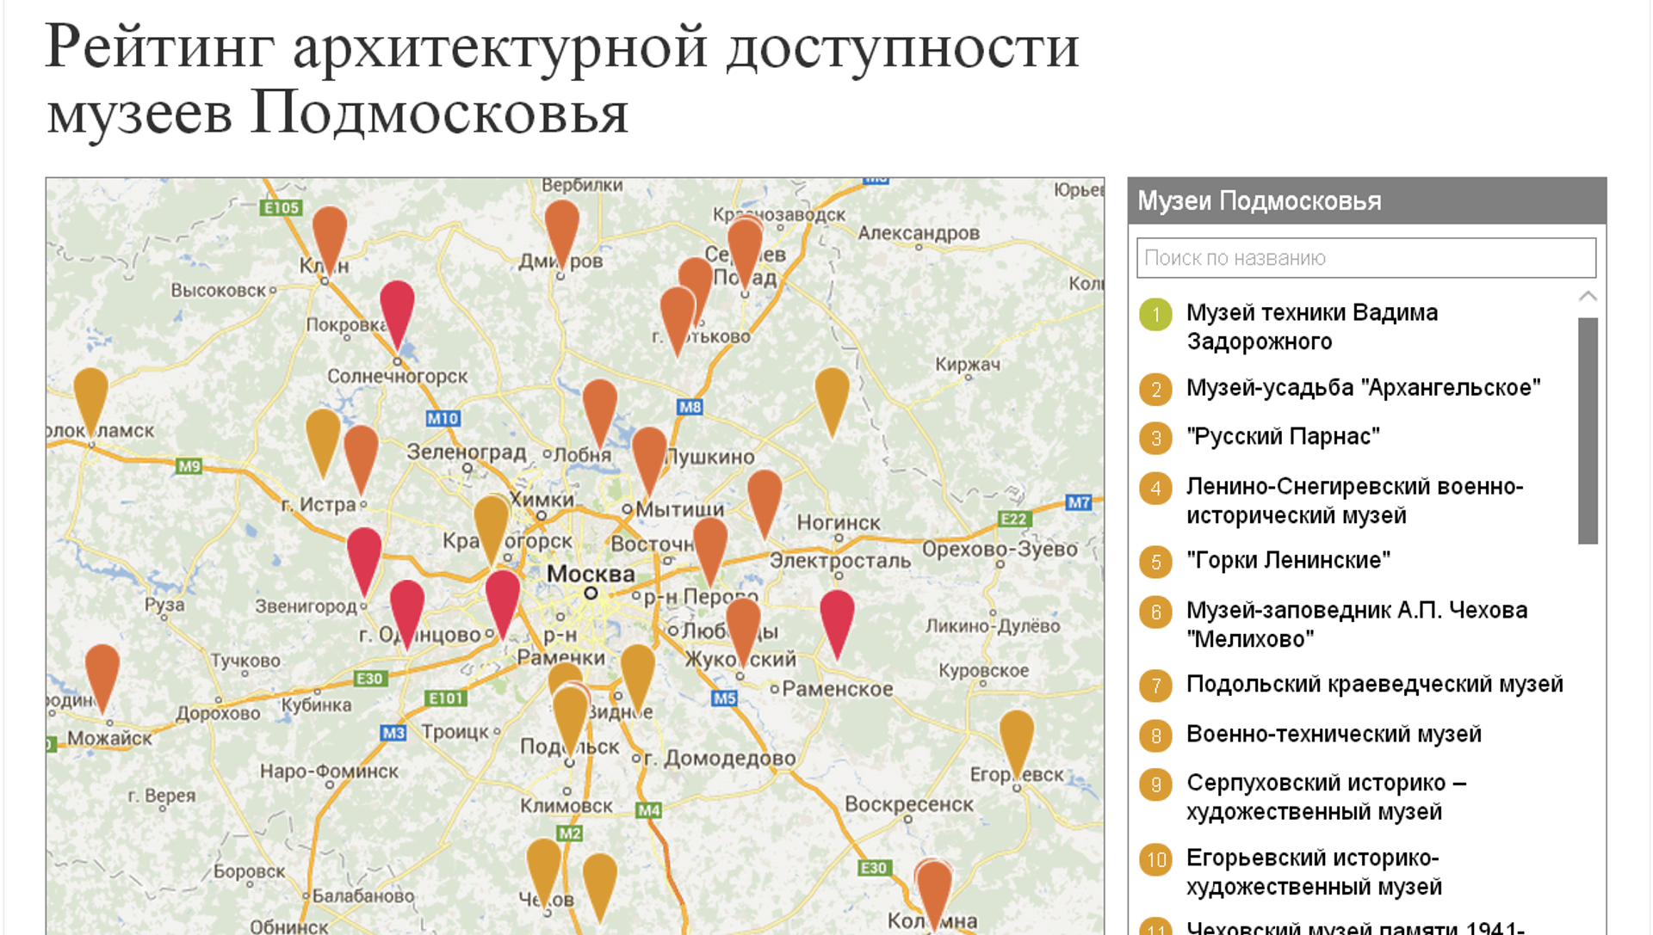Click the yellow pin at Егорьевск
The height and width of the screenshot is (935, 1653).
click(x=1017, y=740)
